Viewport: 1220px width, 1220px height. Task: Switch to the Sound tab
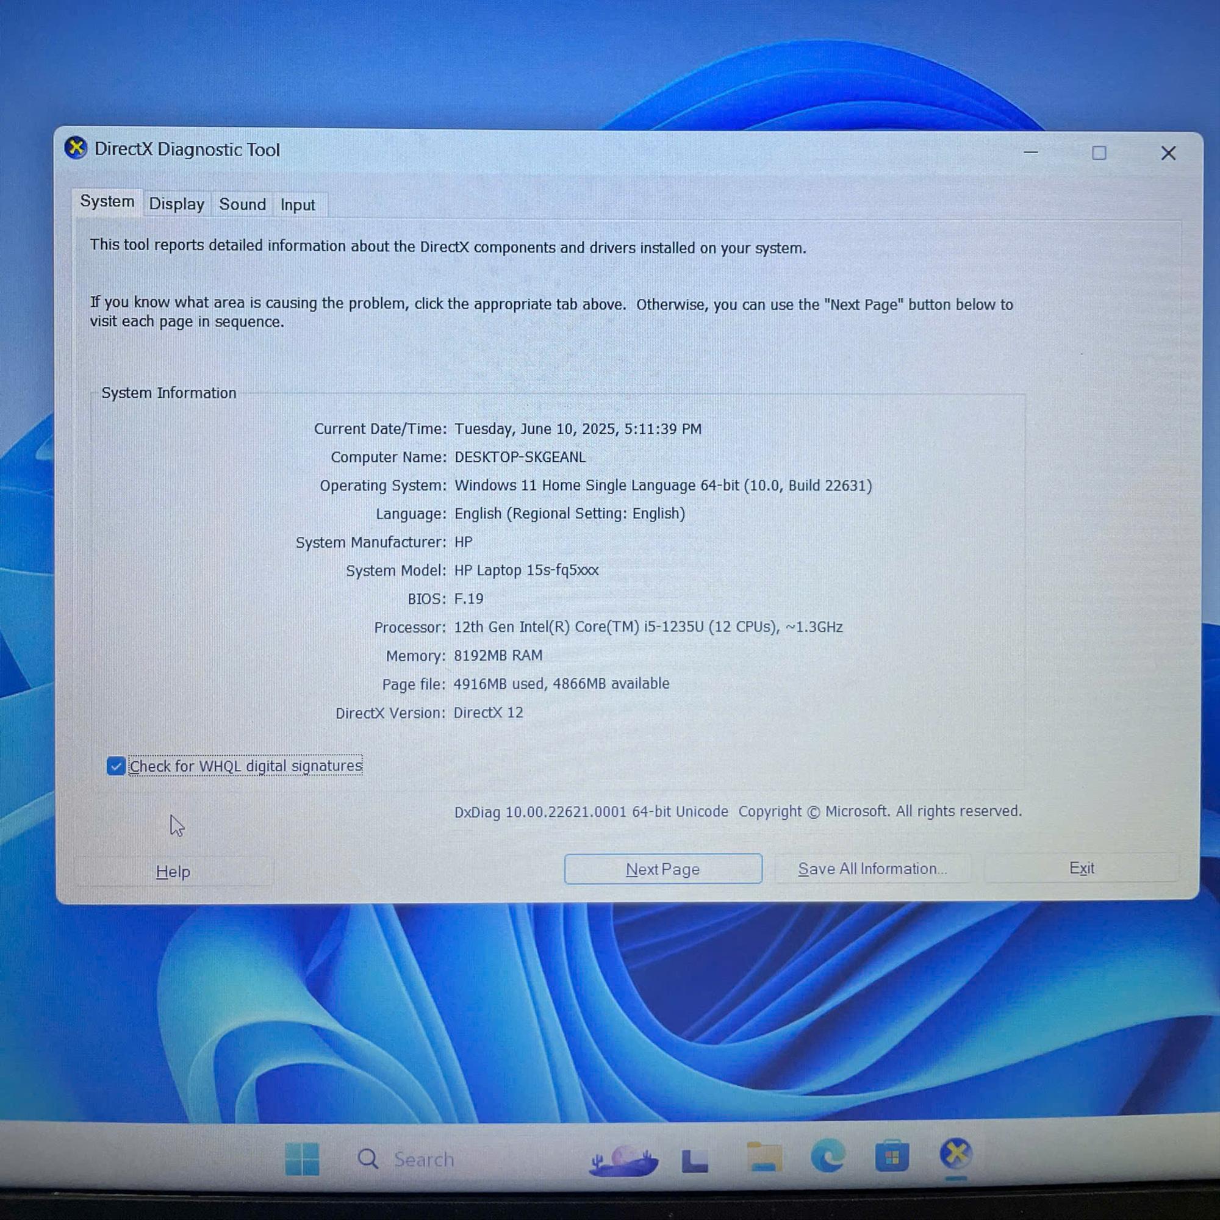point(243,204)
